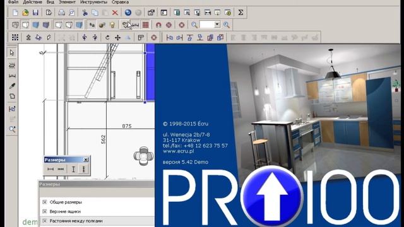Open the zoom level dropdown arrow
This screenshot has width=404, height=227.
(217, 25)
